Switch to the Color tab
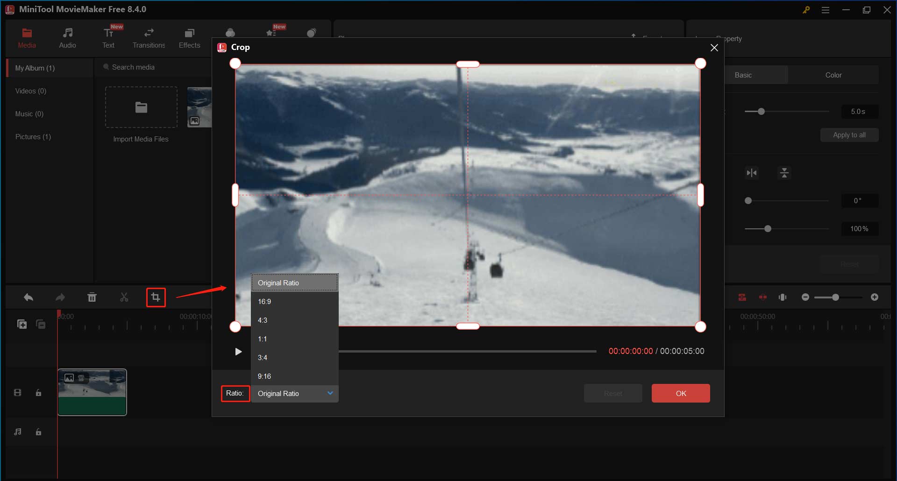 point(834,75)
